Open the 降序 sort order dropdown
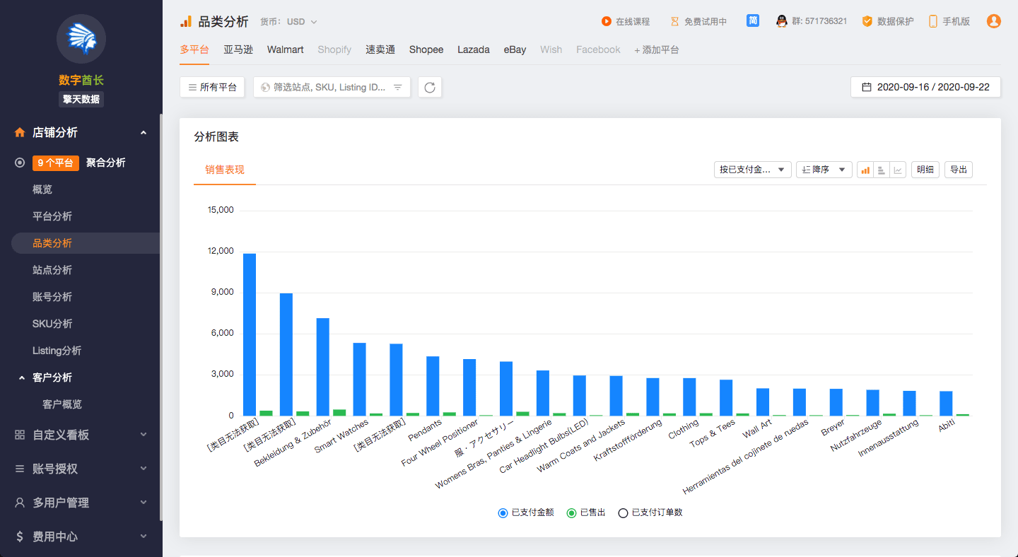The height and width of the screenshot is (557, 1018). coord(824,170)
